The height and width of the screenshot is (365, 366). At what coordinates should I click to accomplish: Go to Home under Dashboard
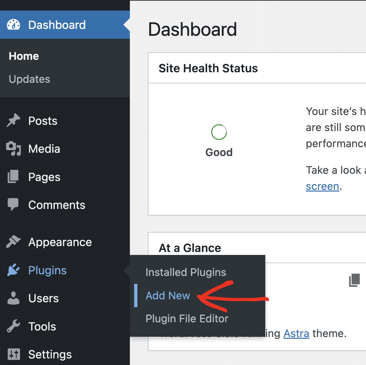click(24, 56)
